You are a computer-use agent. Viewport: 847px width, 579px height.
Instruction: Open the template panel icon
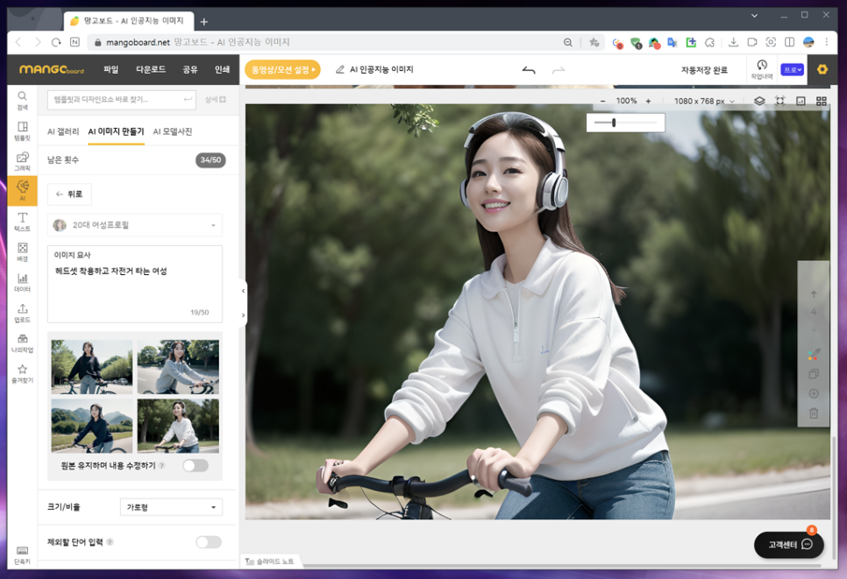22,131
